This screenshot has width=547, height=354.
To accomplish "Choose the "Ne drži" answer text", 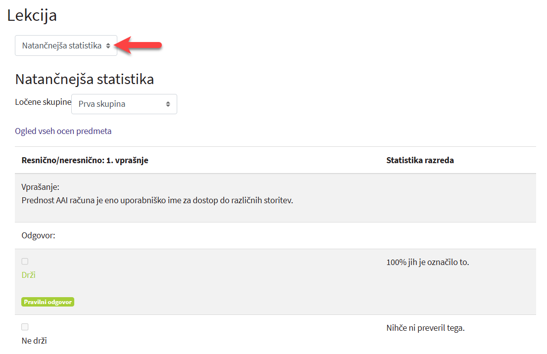I will point(34,340).
